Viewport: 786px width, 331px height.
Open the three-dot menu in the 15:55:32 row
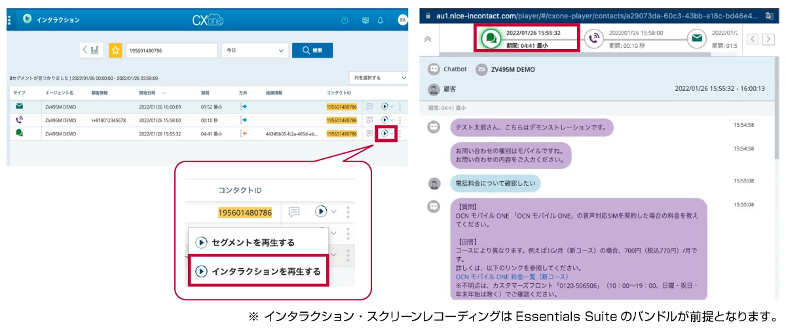(400, 133)
